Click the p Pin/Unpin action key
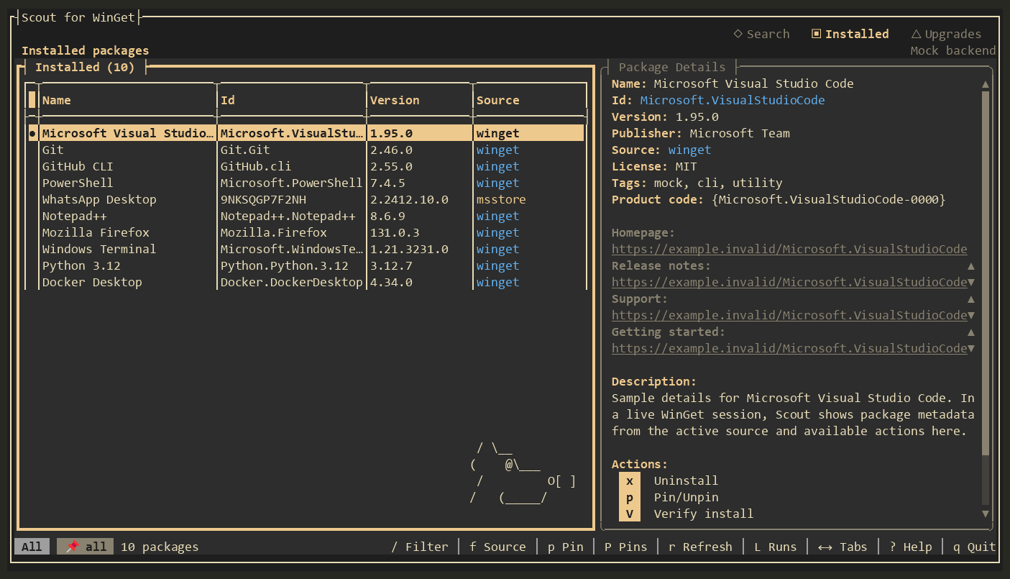This screenshot has width=1010, height=579. coord(630,497)
